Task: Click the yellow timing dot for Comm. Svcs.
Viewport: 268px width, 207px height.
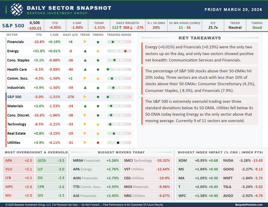Action: (x=98, y=79)
